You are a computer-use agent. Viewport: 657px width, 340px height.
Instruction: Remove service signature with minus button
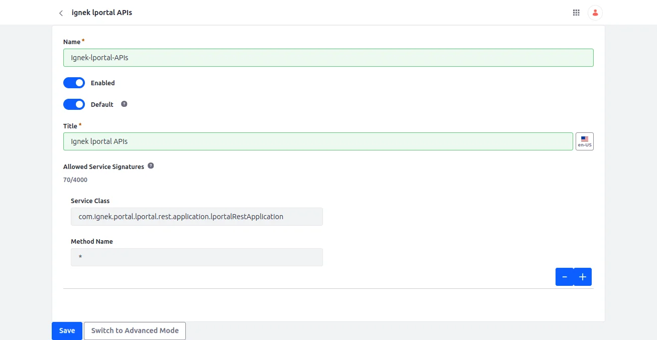point(565,277)
